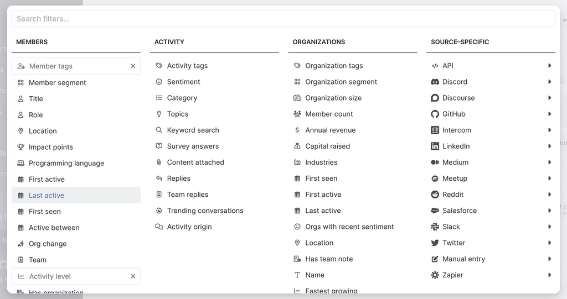The width and height of the screenshot is (567, 299).
Task: Expand the Salesforce submenu arrow
Action: tap(550, 211)
